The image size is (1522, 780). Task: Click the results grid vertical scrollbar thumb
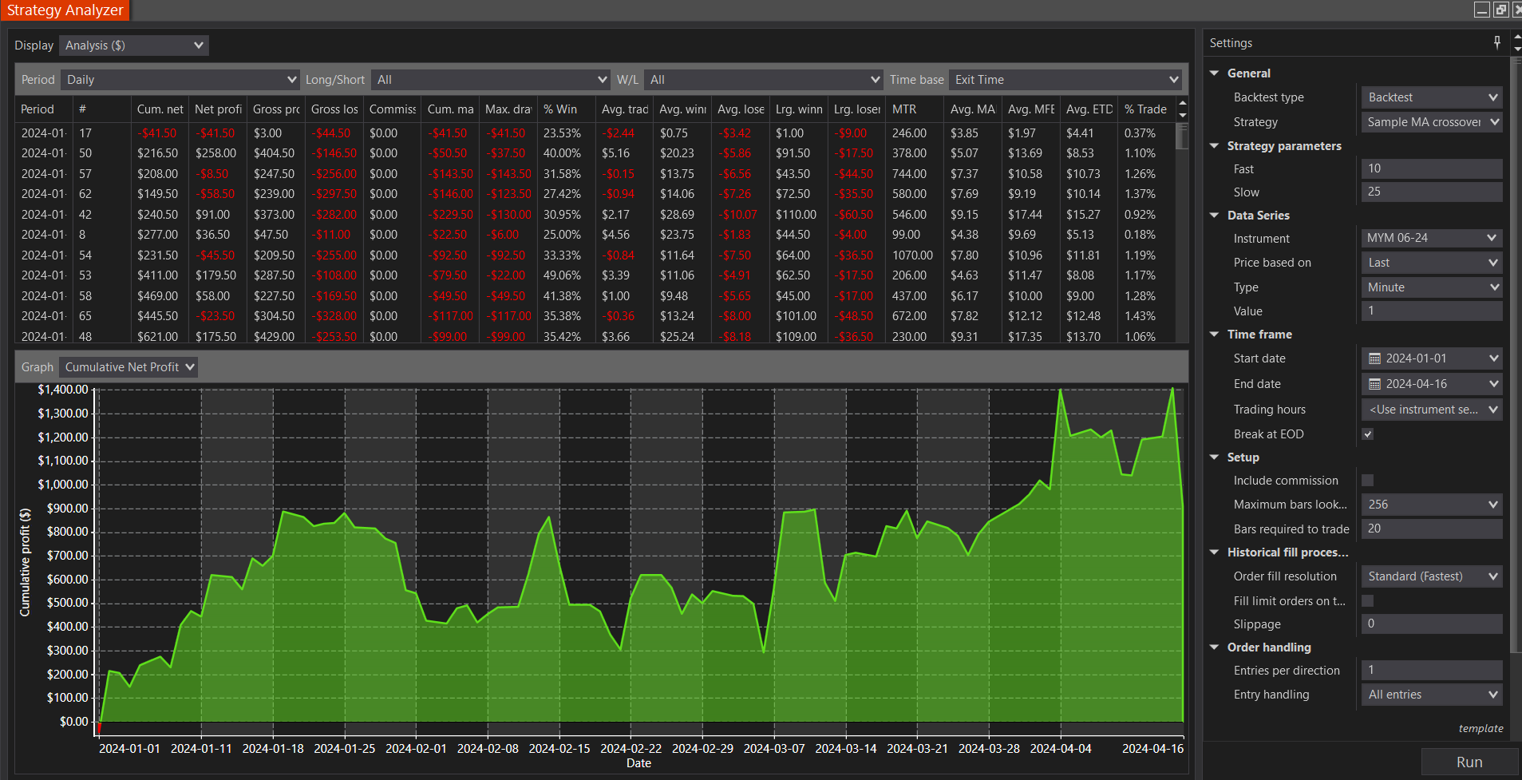click(1182, 136)
